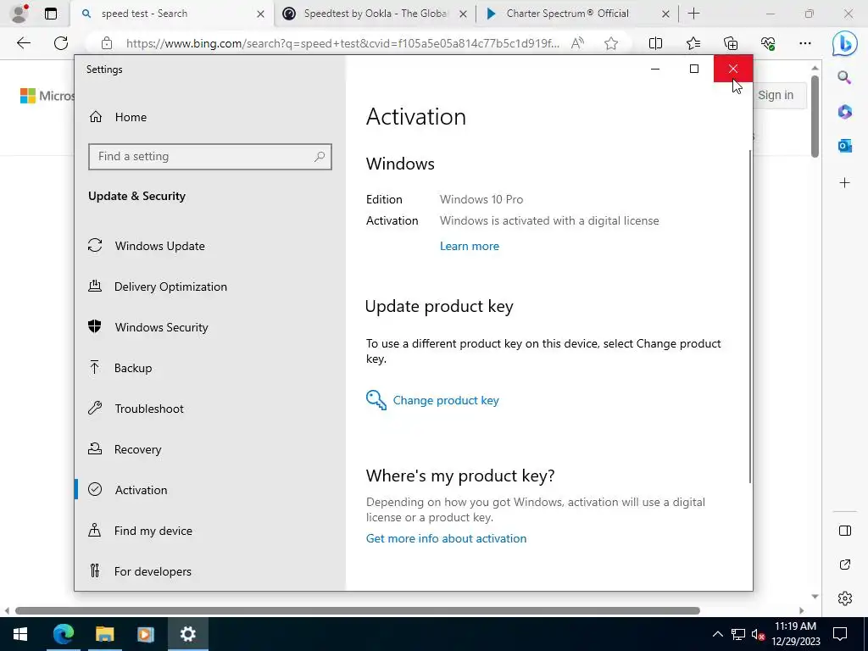
Task: Open the Action Center notifications
Action: click(x=840, y=634)
